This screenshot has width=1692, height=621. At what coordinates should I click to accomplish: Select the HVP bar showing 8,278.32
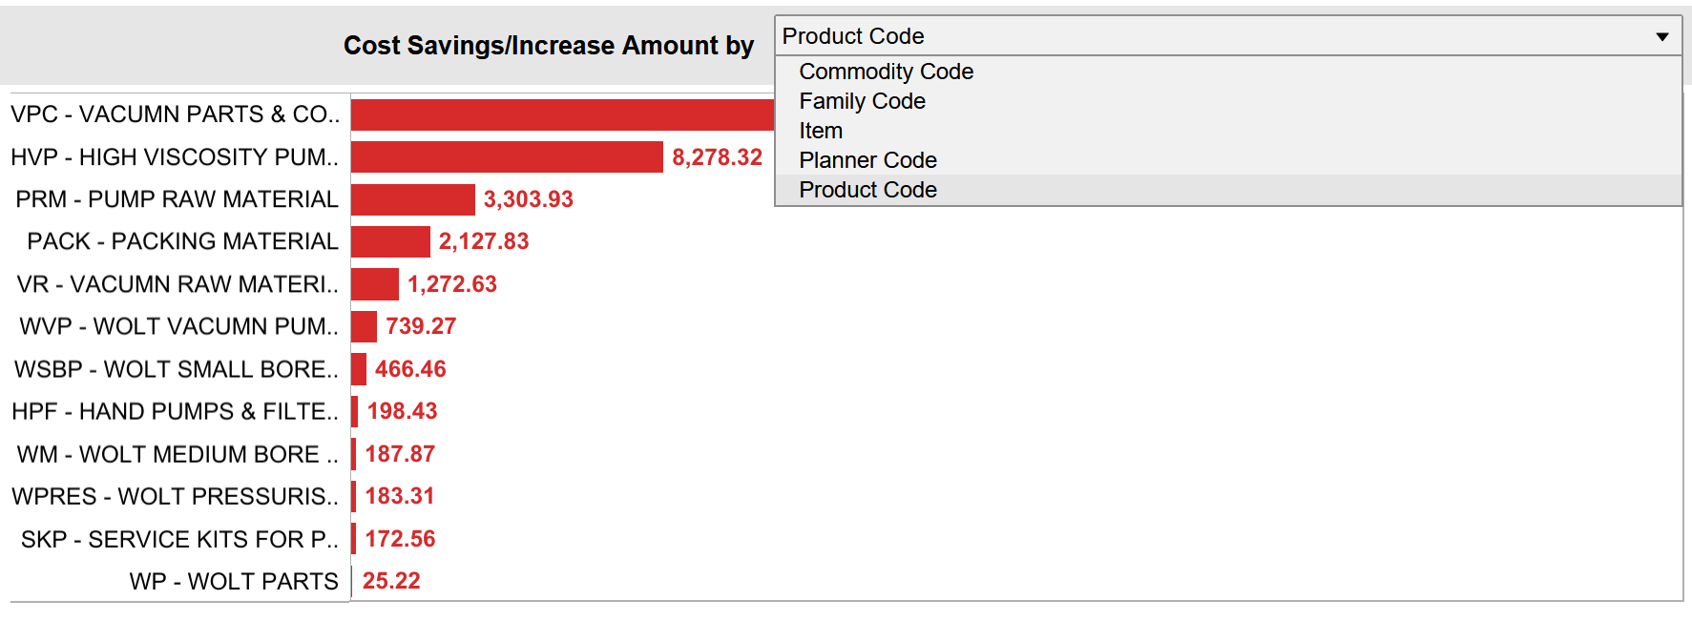pyautogui.click(x=507, y=157)
